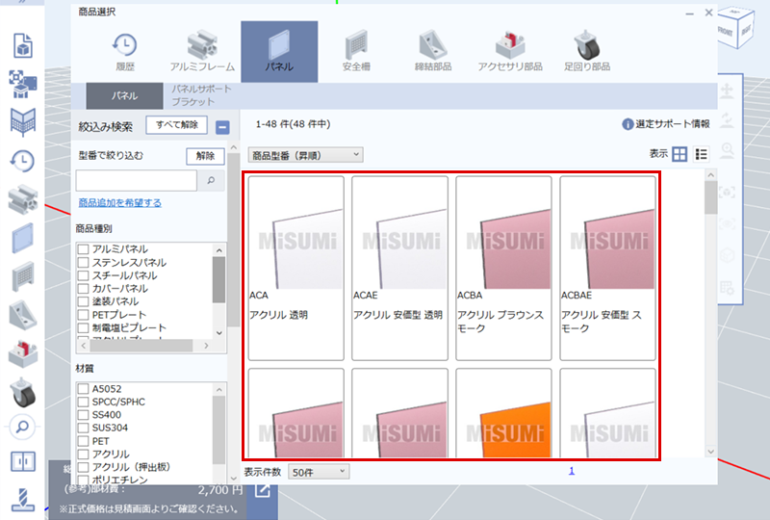This screenshot has height=520, width=770.
Task: Switch to list display view icon
Action: 702,154
